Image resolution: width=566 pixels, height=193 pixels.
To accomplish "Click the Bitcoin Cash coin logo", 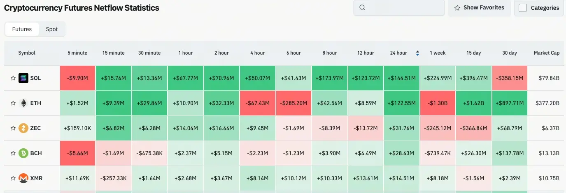I will click(23, 153).
